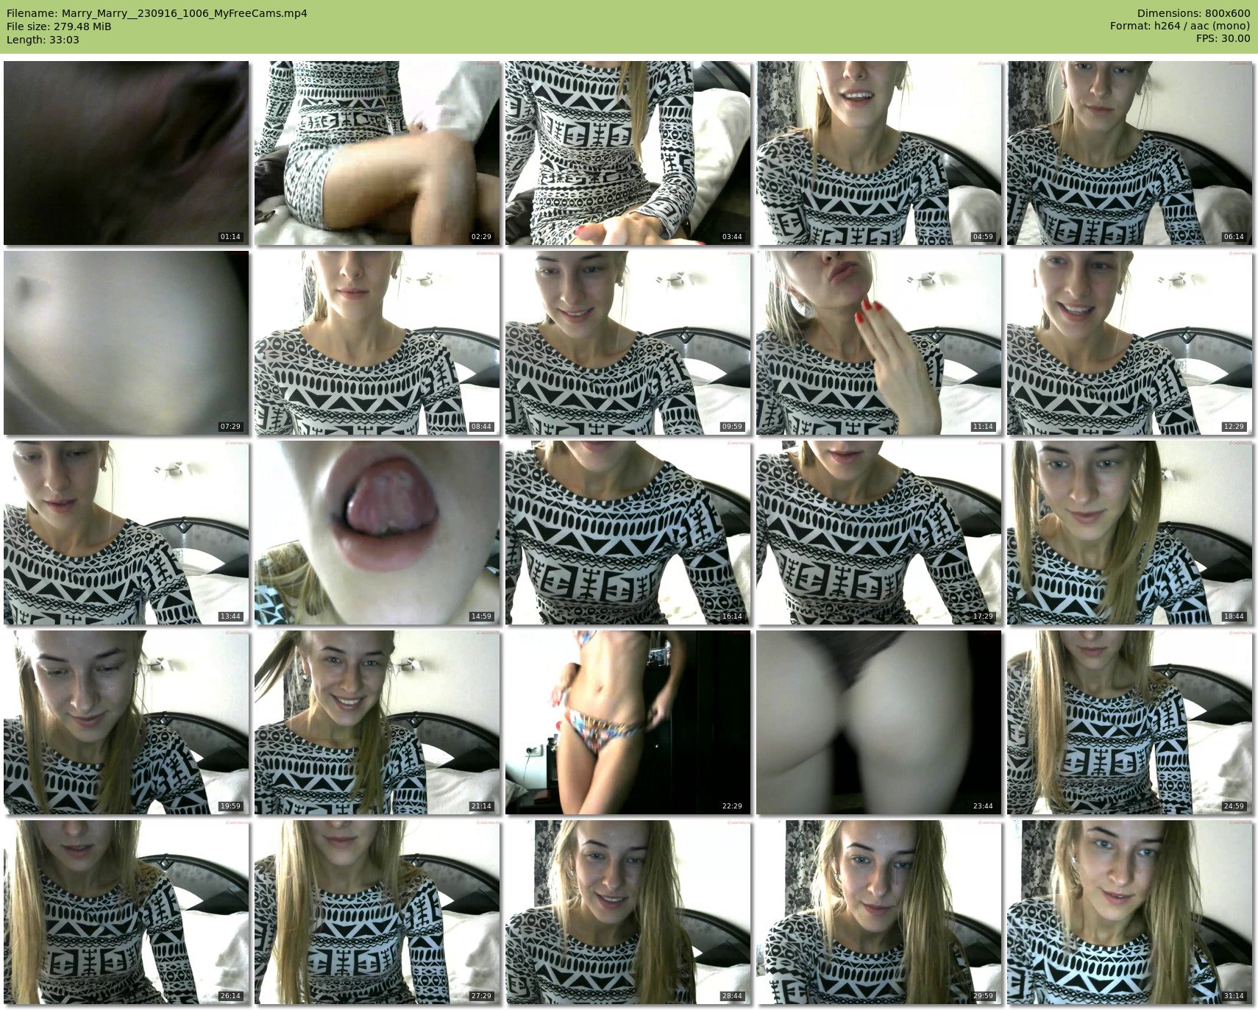Click the thumbnail marked 16:14
This screenshot has height=1010, width=1258.
pos(628,533)
